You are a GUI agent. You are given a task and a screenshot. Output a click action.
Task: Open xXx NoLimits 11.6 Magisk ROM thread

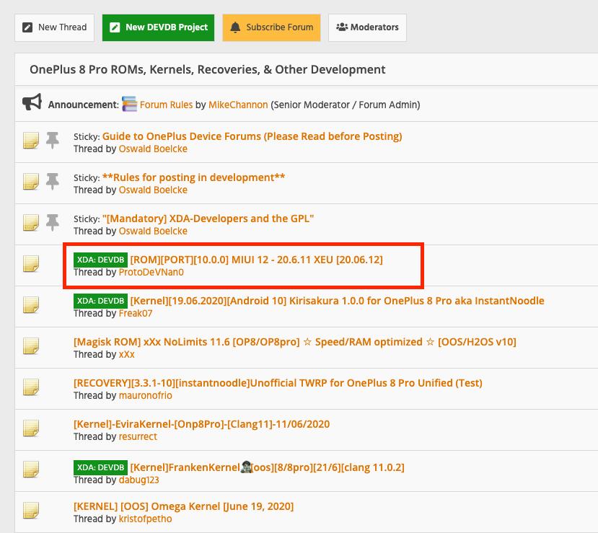coord(295,342)
